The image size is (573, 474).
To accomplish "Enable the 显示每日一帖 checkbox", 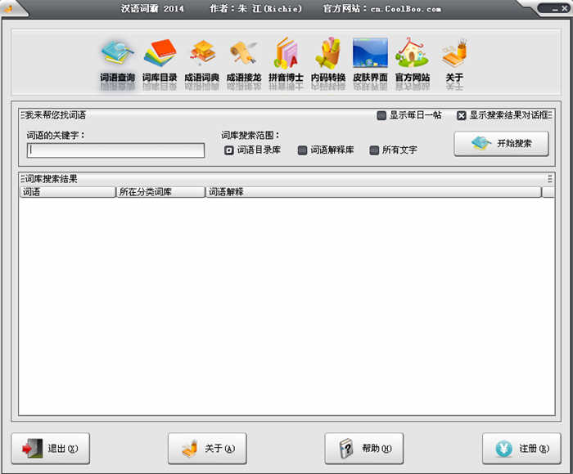I will pyautogui.click(x=381, y=116).
